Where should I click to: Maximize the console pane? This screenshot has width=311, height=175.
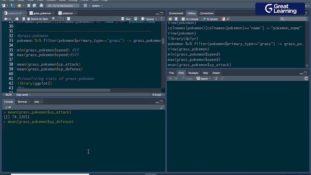click(161, 102)
